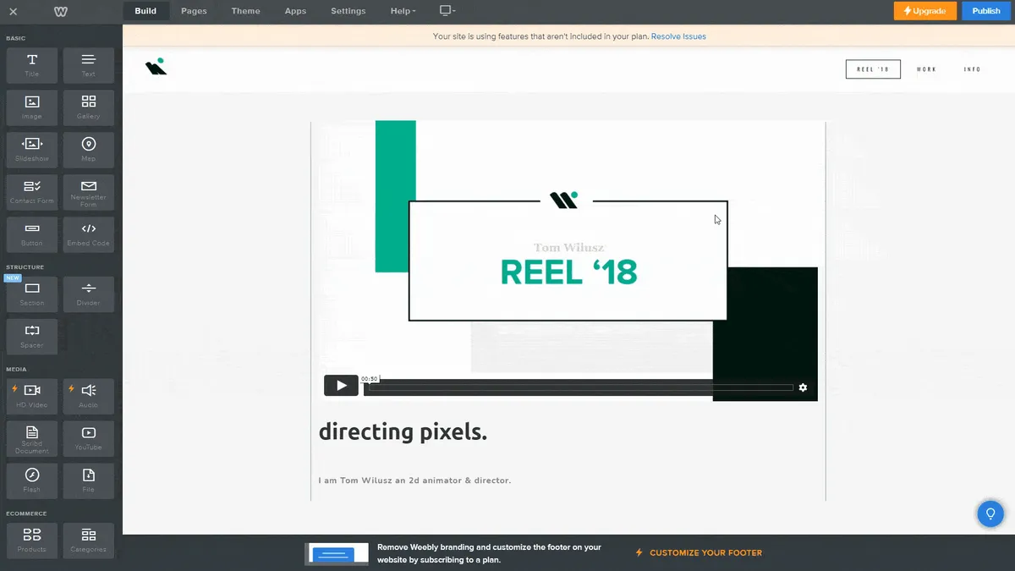The height and width of the screenshot is (571, 1015).
Task: Open the INFO nav item
Action: pos(973,69)
